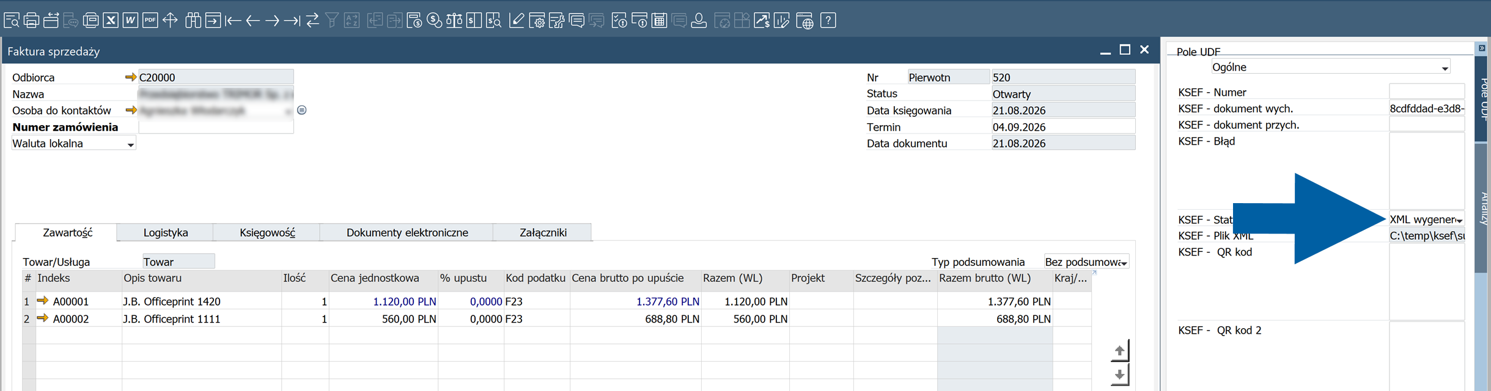Click the Termin date field 04.09.2026
Image resolution: width=1491 pixels, height=391 pixels.
pyautogui.click(x=1063, y=127)
